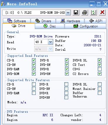Viewport: 108px width, 125px height.
Task: Click the Nero InfoTool title bar icon
Action: [x=3, y=4]
